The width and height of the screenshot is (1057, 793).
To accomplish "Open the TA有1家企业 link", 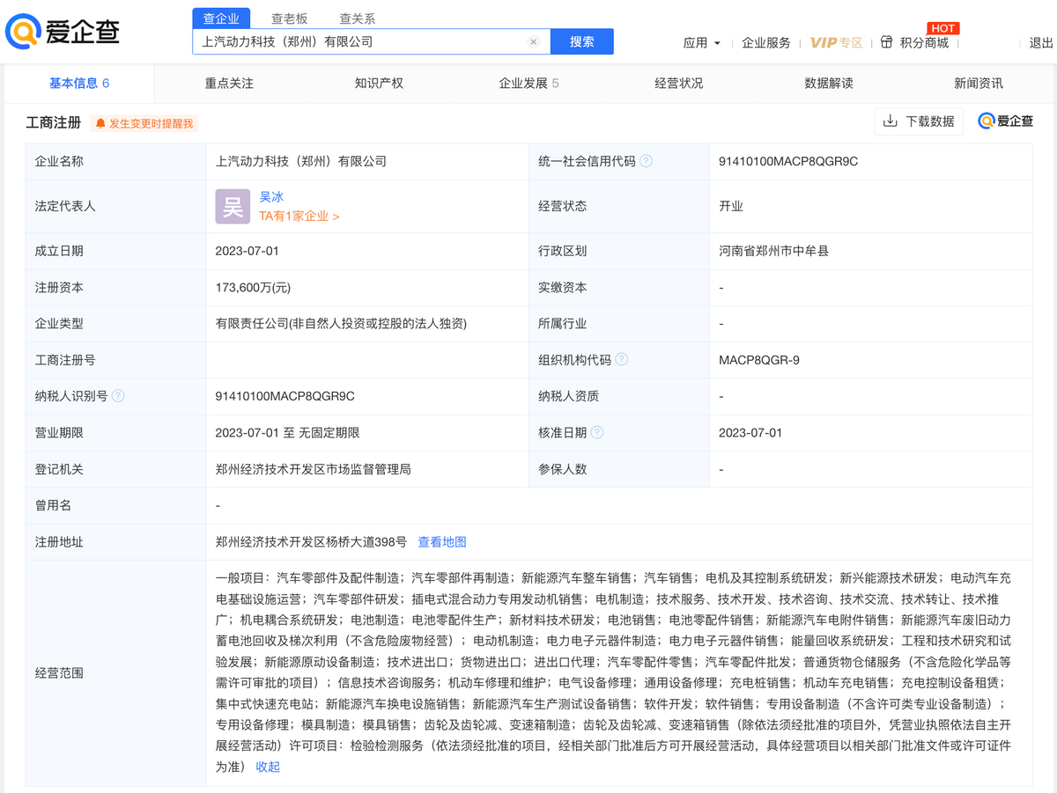I will (x=299, y=216).
